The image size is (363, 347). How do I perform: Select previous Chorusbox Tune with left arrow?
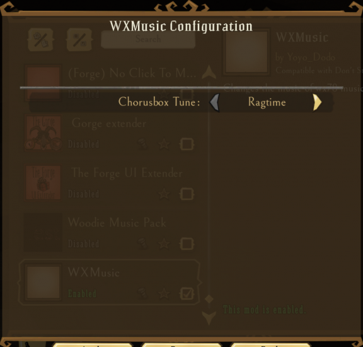(x=215, y=102)
